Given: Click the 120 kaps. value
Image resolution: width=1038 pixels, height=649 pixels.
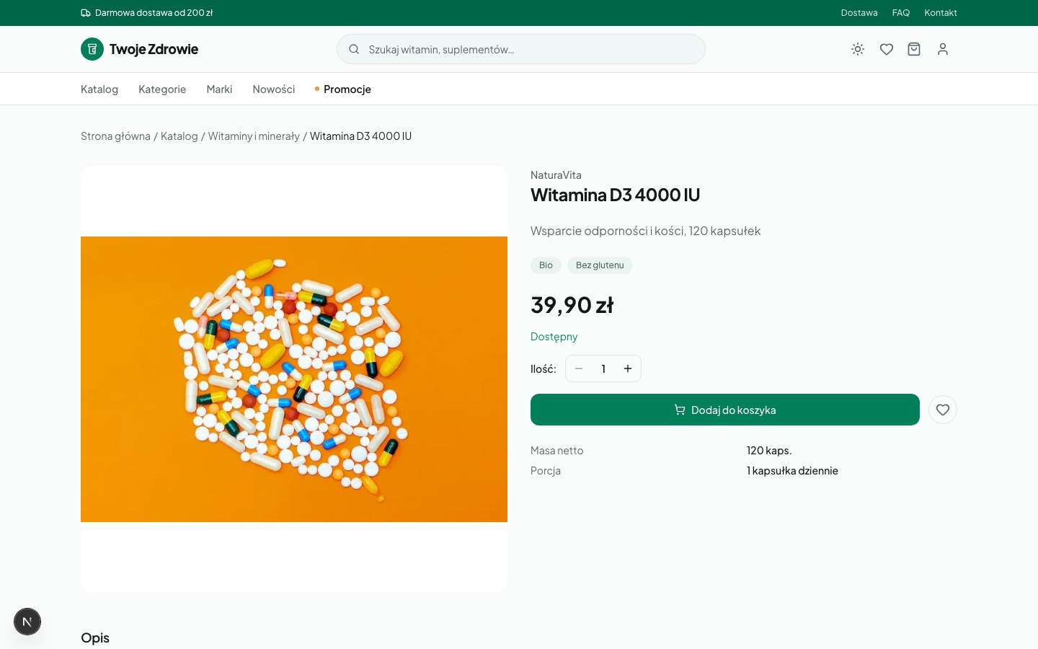Looking at the screenshot, I should pos(769,451).
